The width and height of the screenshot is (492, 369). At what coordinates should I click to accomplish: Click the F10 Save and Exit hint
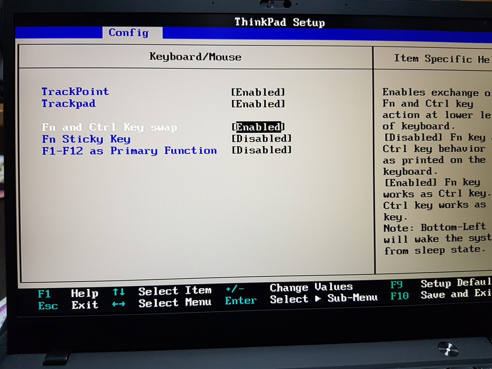[441, 294]
